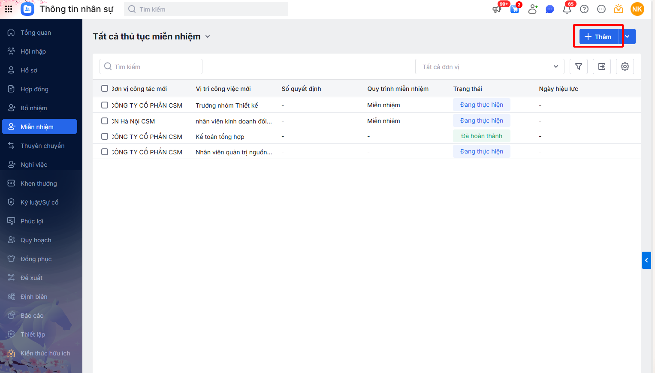Open Hồ sơ in sidebar
Viewport: 655px width, 373px height.
pyautogui.click(x=39, y=70)
